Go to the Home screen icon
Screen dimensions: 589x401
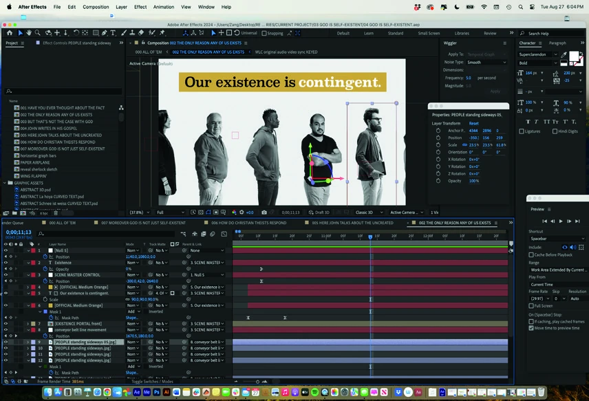10,33
